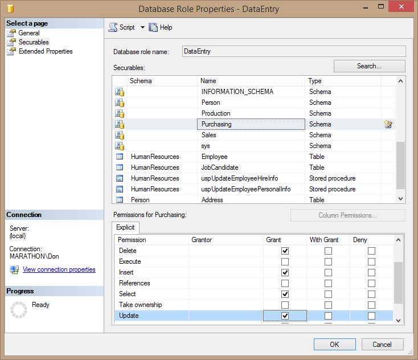
Task: Click the Purchasing row edit icon
Action: [x=388, y=124]
